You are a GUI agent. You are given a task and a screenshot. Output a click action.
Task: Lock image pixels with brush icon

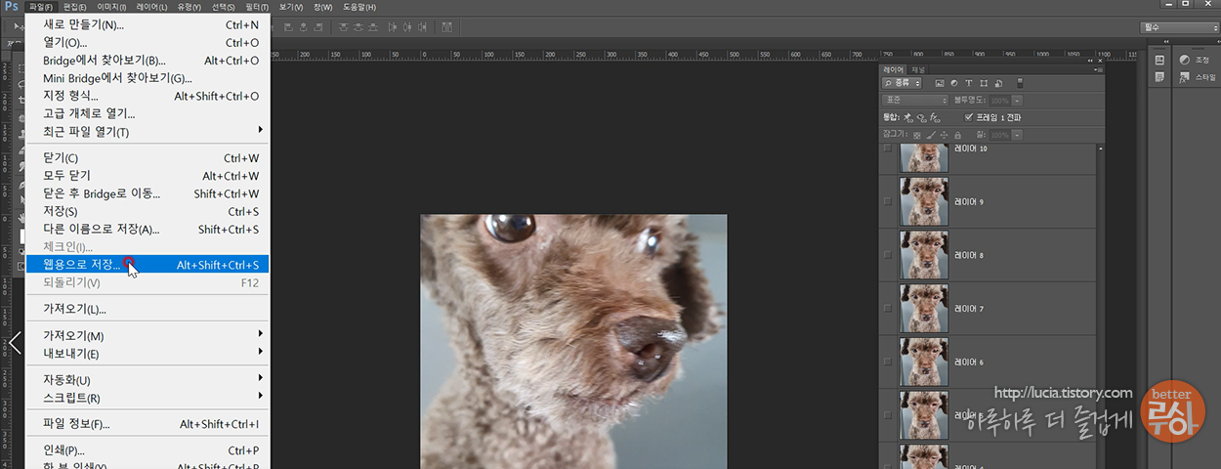tap(931, 135)
